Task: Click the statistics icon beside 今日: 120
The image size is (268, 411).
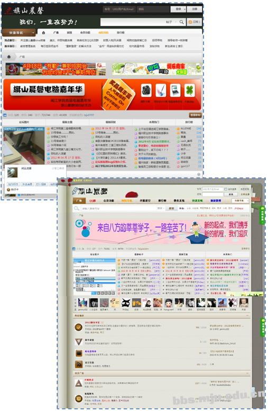Action: [x=5, y=115]
